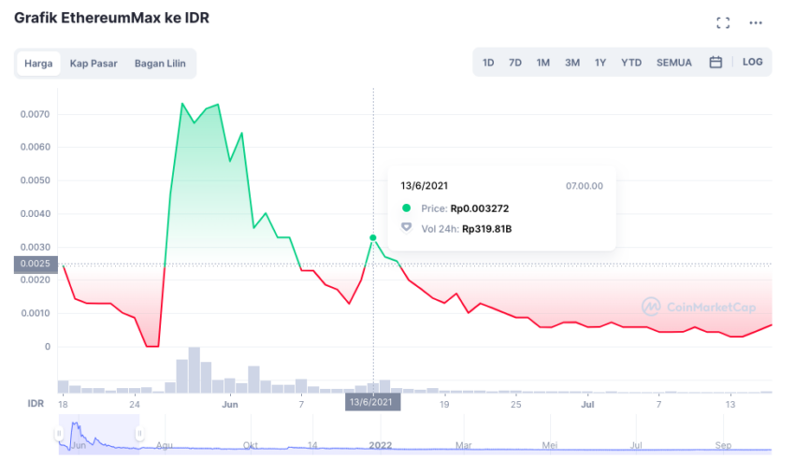Show SEMUA full history range

tap(673, 63)
